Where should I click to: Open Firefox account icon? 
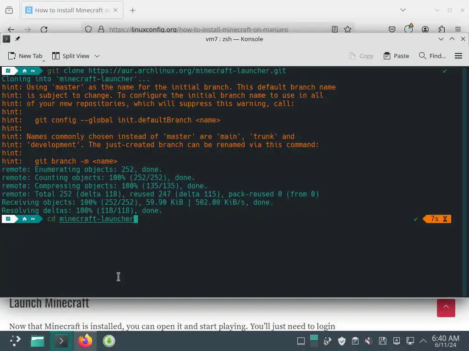coord(425,29)
